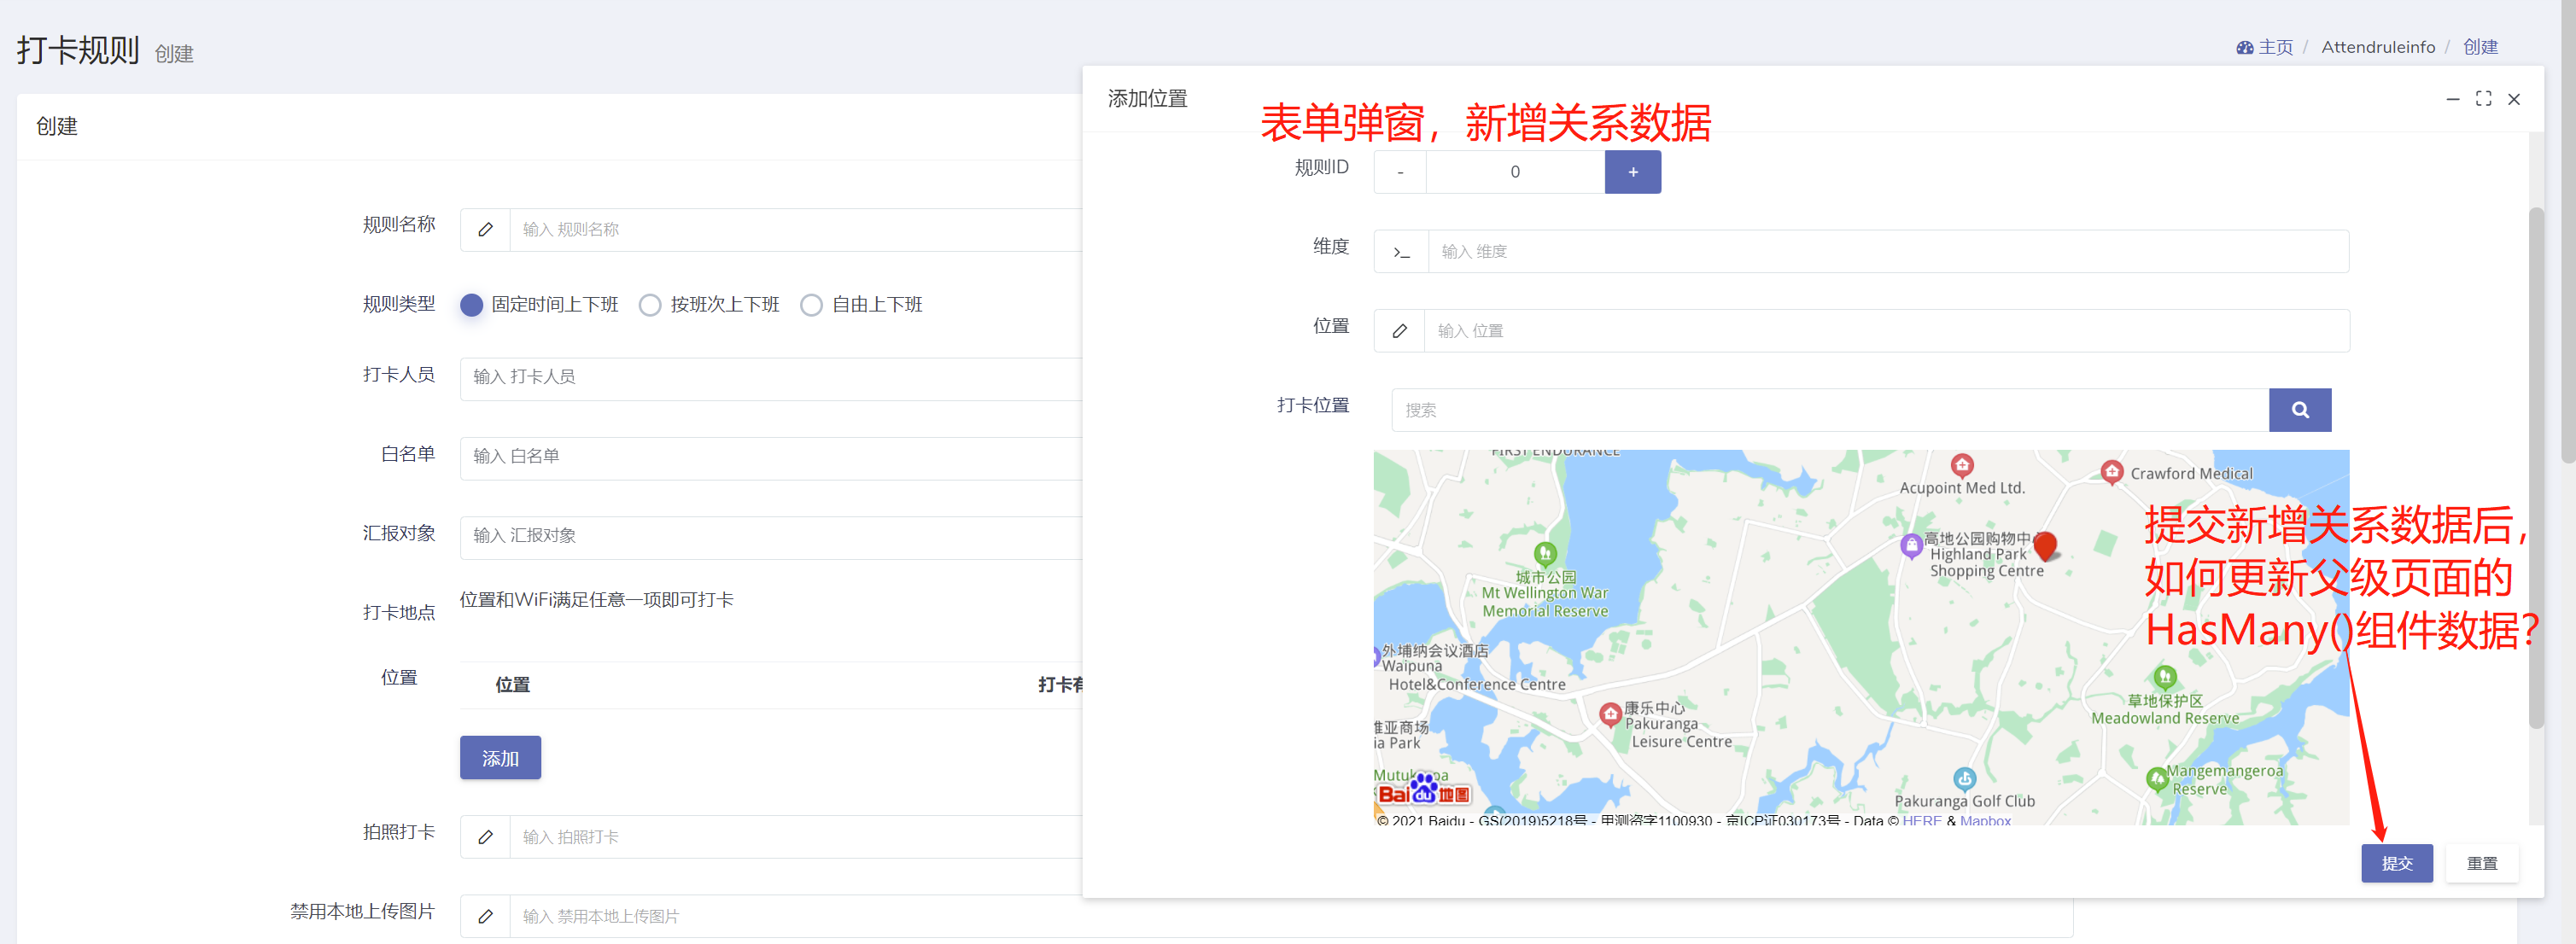Image resolution: width=2576 pixels, height=944 pixels.
Task: Click the terminal icon in the 维度 field
Action: coord(1402,251)
